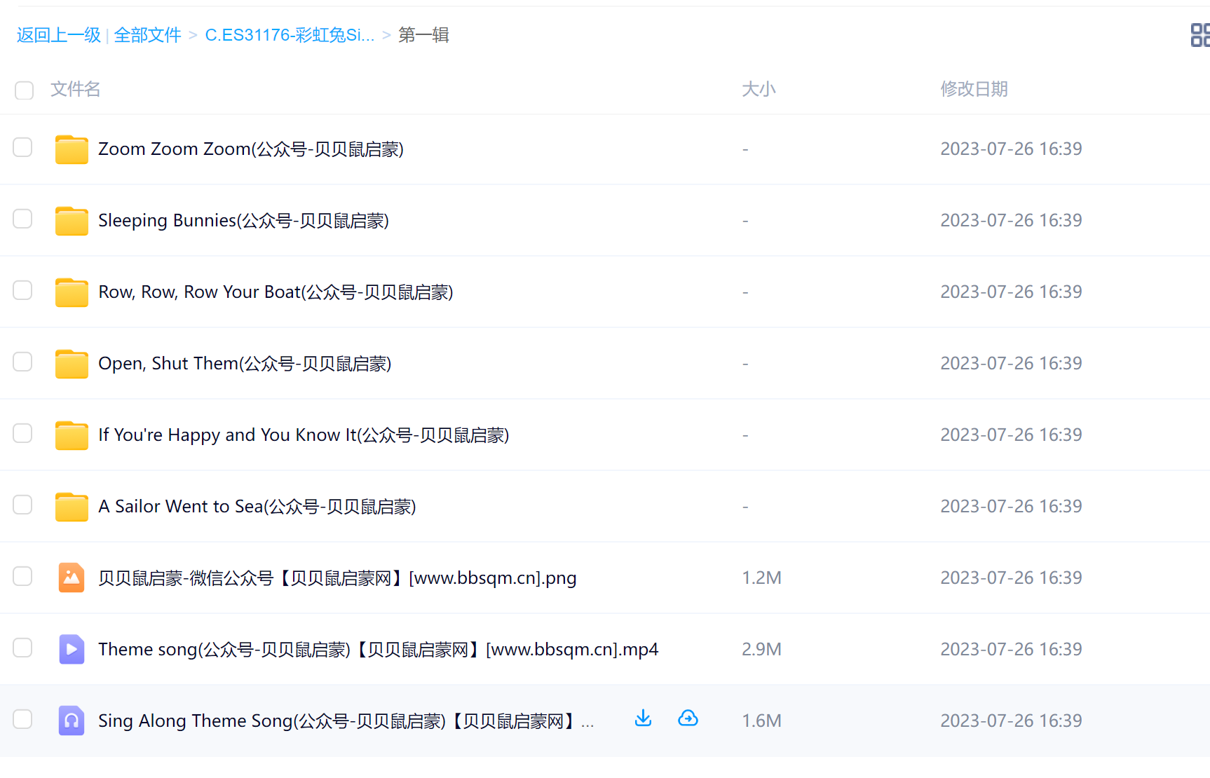Click the Sing Along audio file icon
The image size is (1210, 778).
coord(72,721)
